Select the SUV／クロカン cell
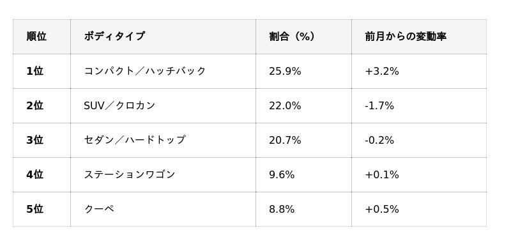 (x=163, y=105)
